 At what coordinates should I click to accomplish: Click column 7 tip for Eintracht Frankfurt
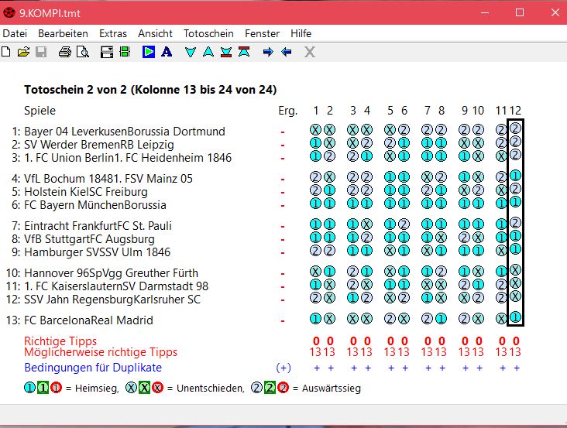(x=427, y=224)
